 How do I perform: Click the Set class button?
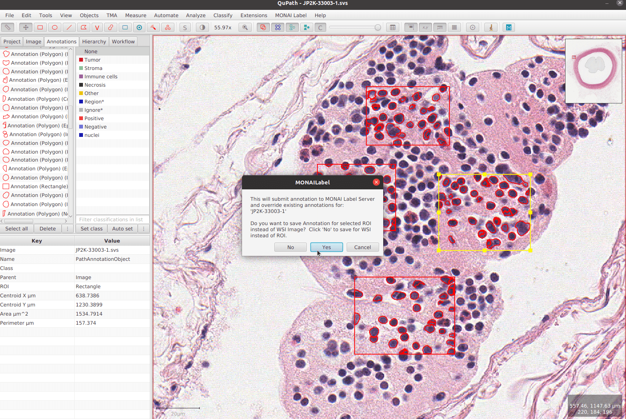[91, 229]
